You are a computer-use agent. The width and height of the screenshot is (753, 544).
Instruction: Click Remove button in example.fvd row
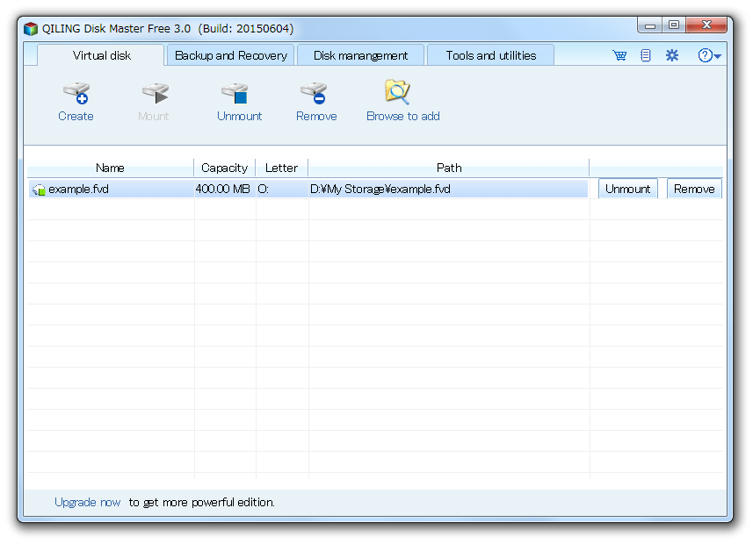tap(694, 189)
